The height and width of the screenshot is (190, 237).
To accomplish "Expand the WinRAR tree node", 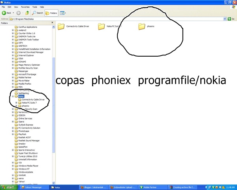I will (13, 175).
